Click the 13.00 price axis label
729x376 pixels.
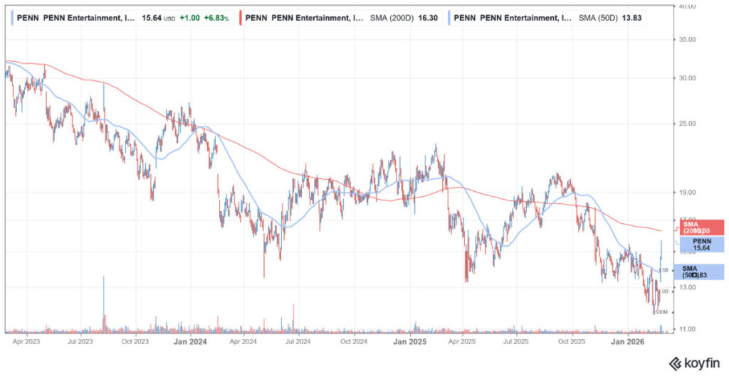(686, 287)
